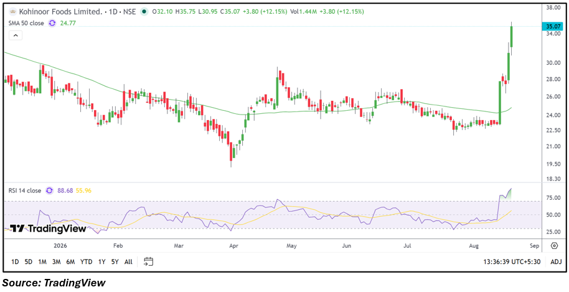Click the Sep label on time axis
569x292 pixels.
[535, 246]
